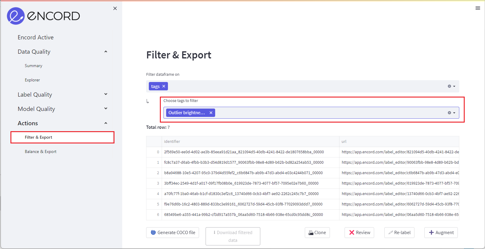
Task: Click row index 6 in the table
Action: click(x=154, y=215)
